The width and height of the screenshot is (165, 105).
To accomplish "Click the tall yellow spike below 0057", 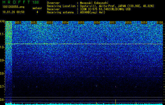I will (115, 102).
